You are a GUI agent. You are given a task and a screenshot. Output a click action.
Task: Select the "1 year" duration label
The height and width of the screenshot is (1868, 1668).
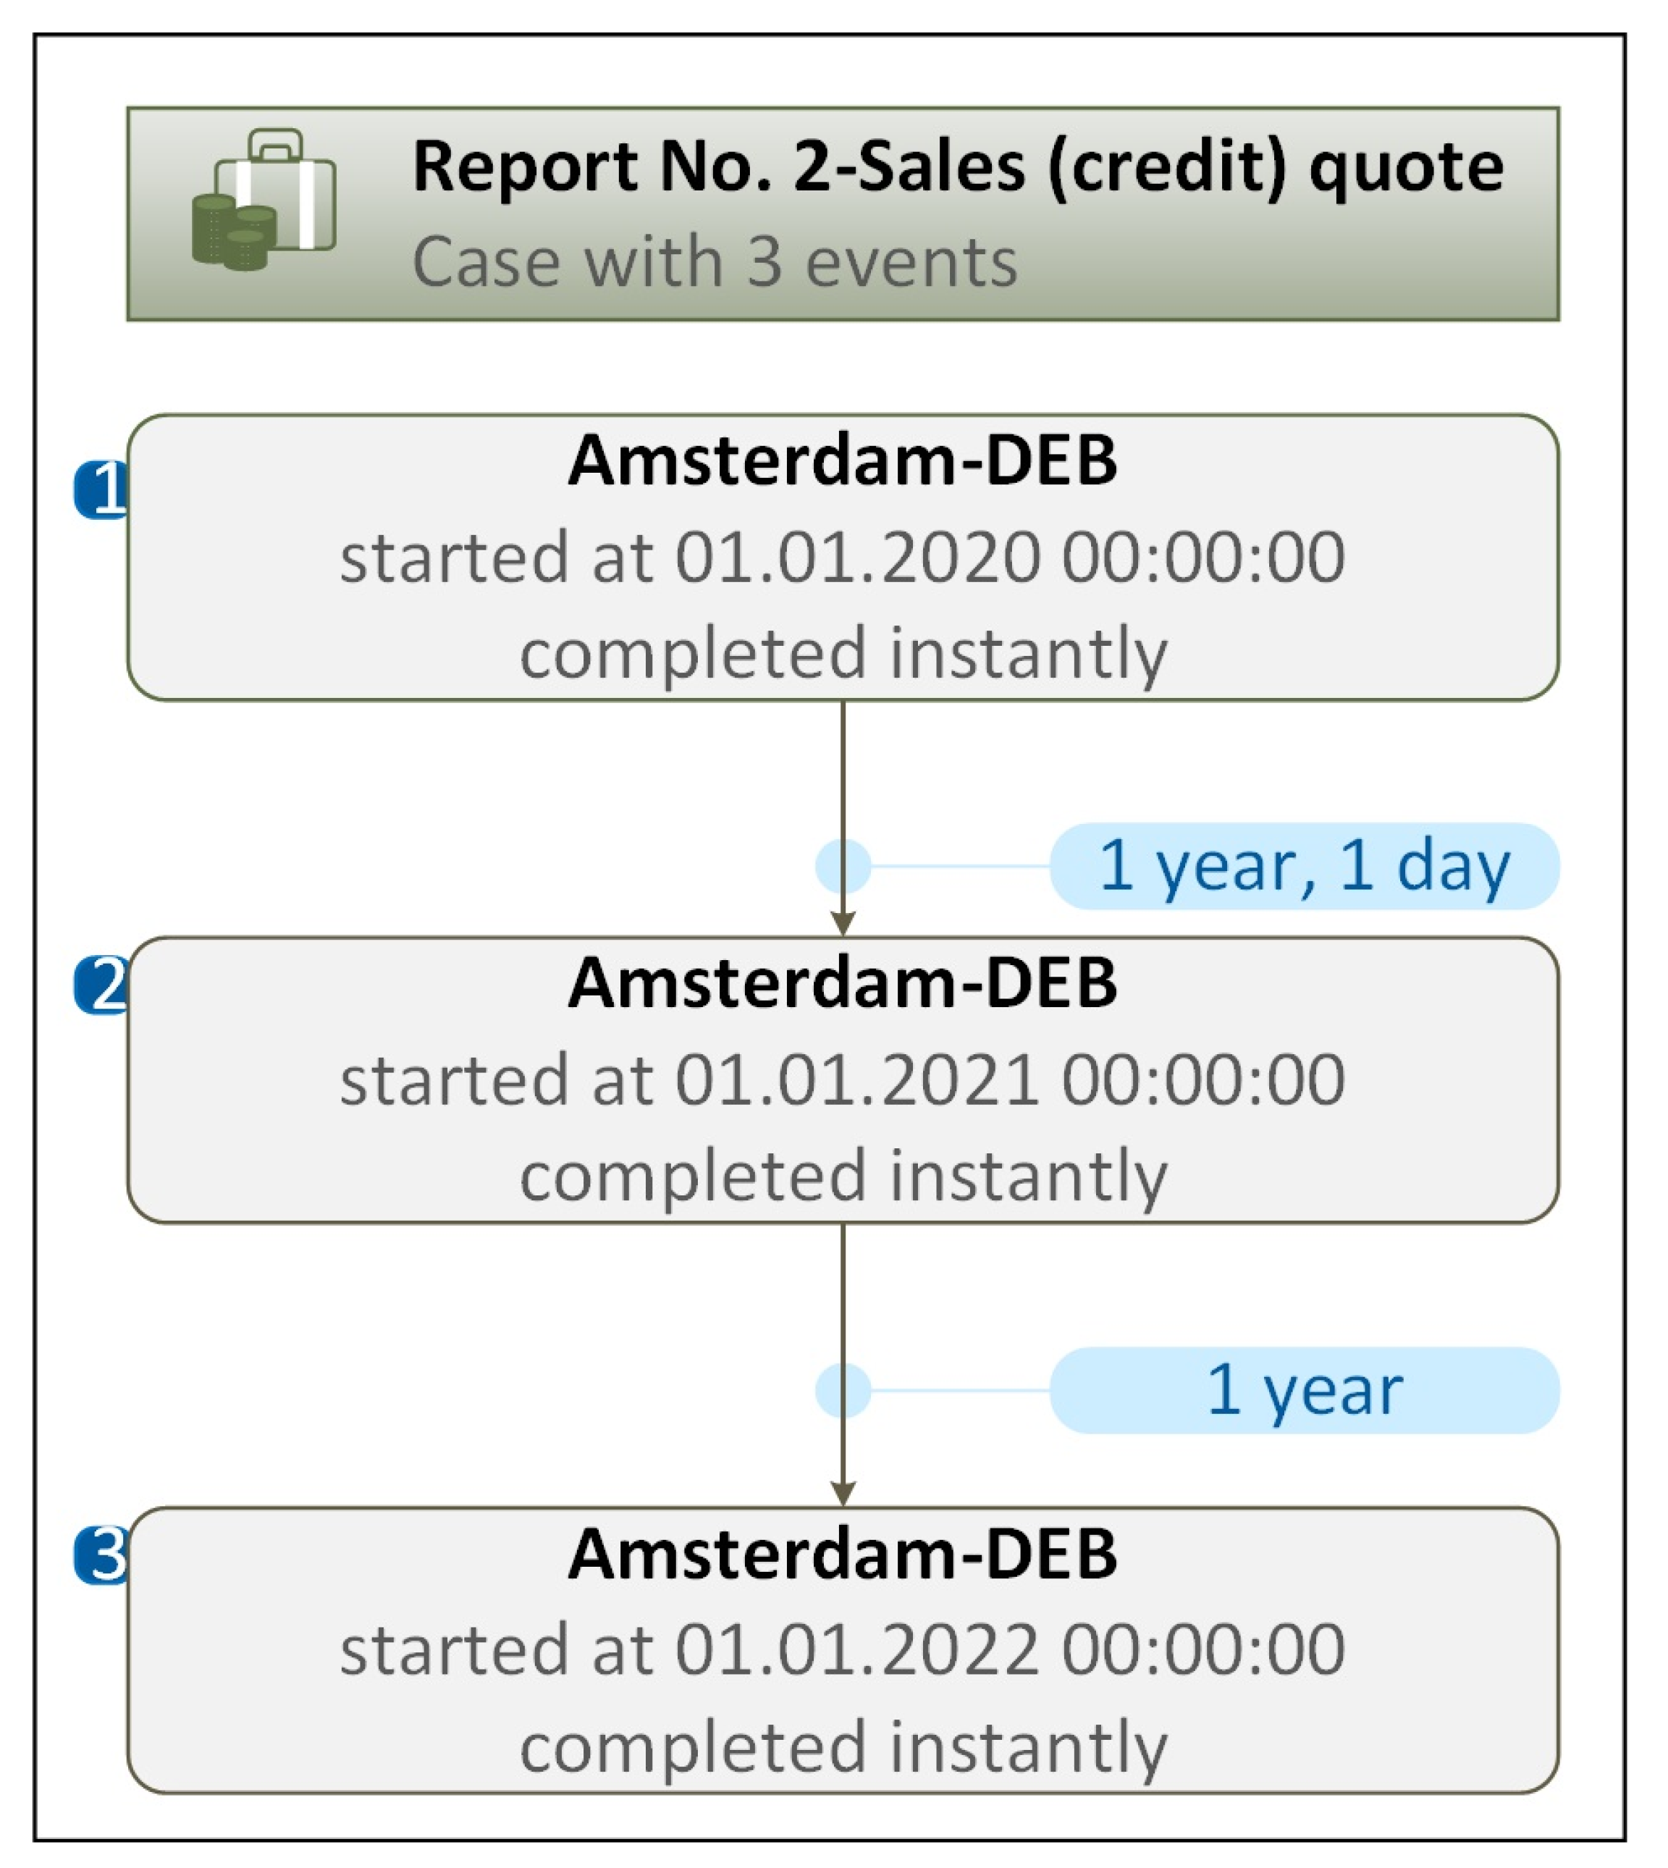(x=1303, y=1389)
